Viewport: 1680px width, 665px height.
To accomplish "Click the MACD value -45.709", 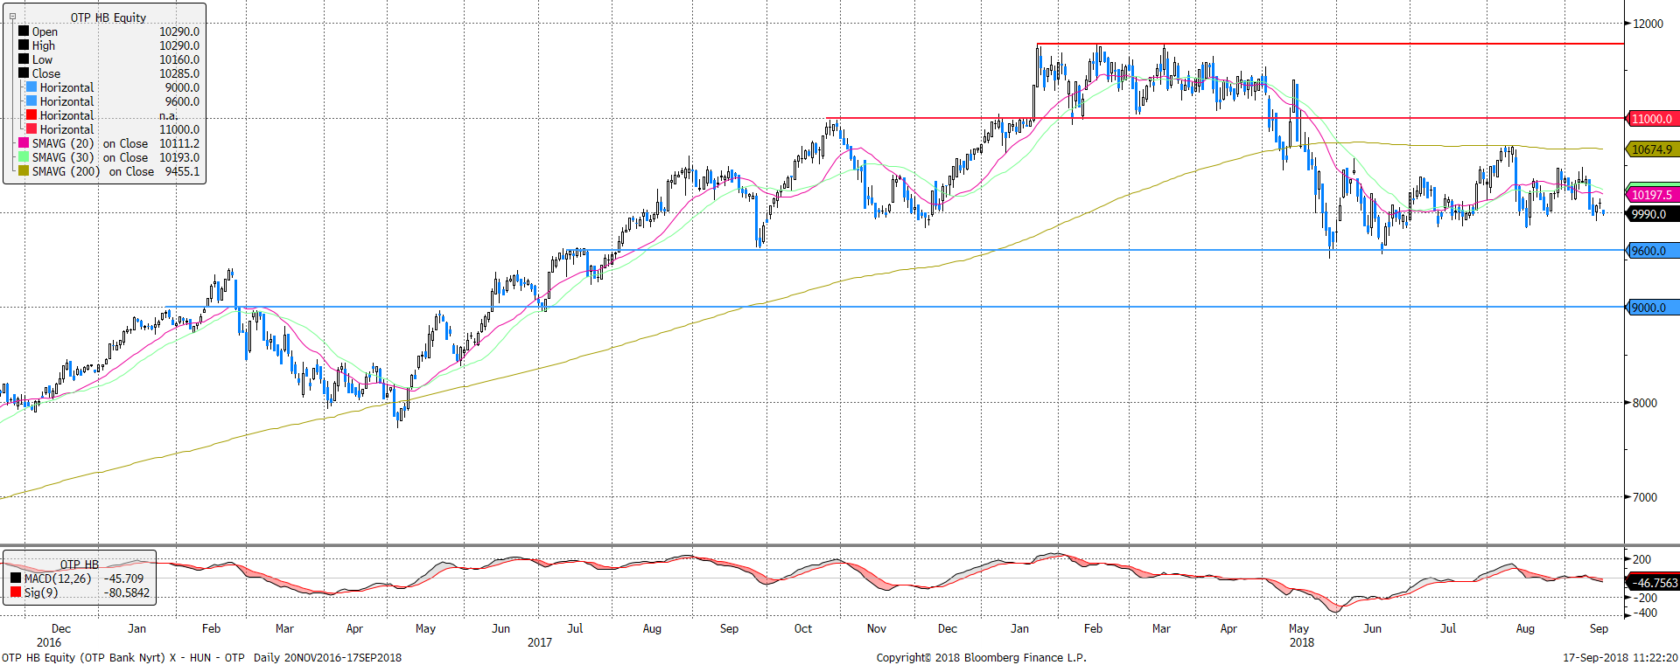I will [x=124, y=578].
